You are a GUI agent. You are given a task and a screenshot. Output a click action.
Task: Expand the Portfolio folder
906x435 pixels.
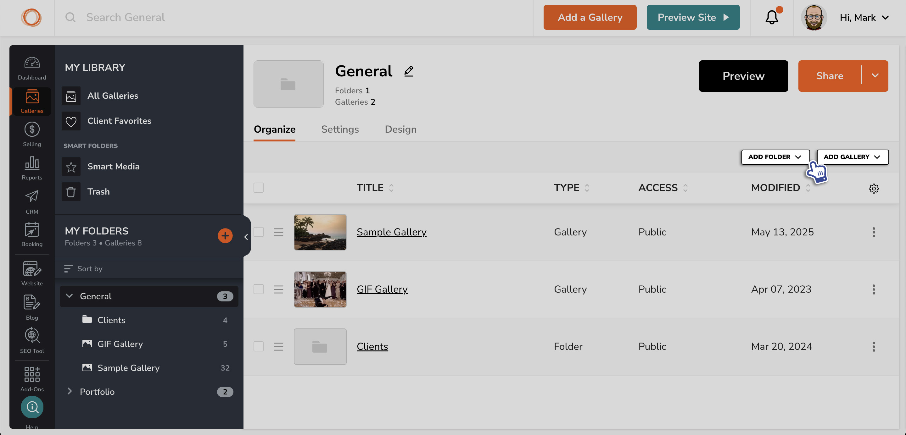coord(69,391)
